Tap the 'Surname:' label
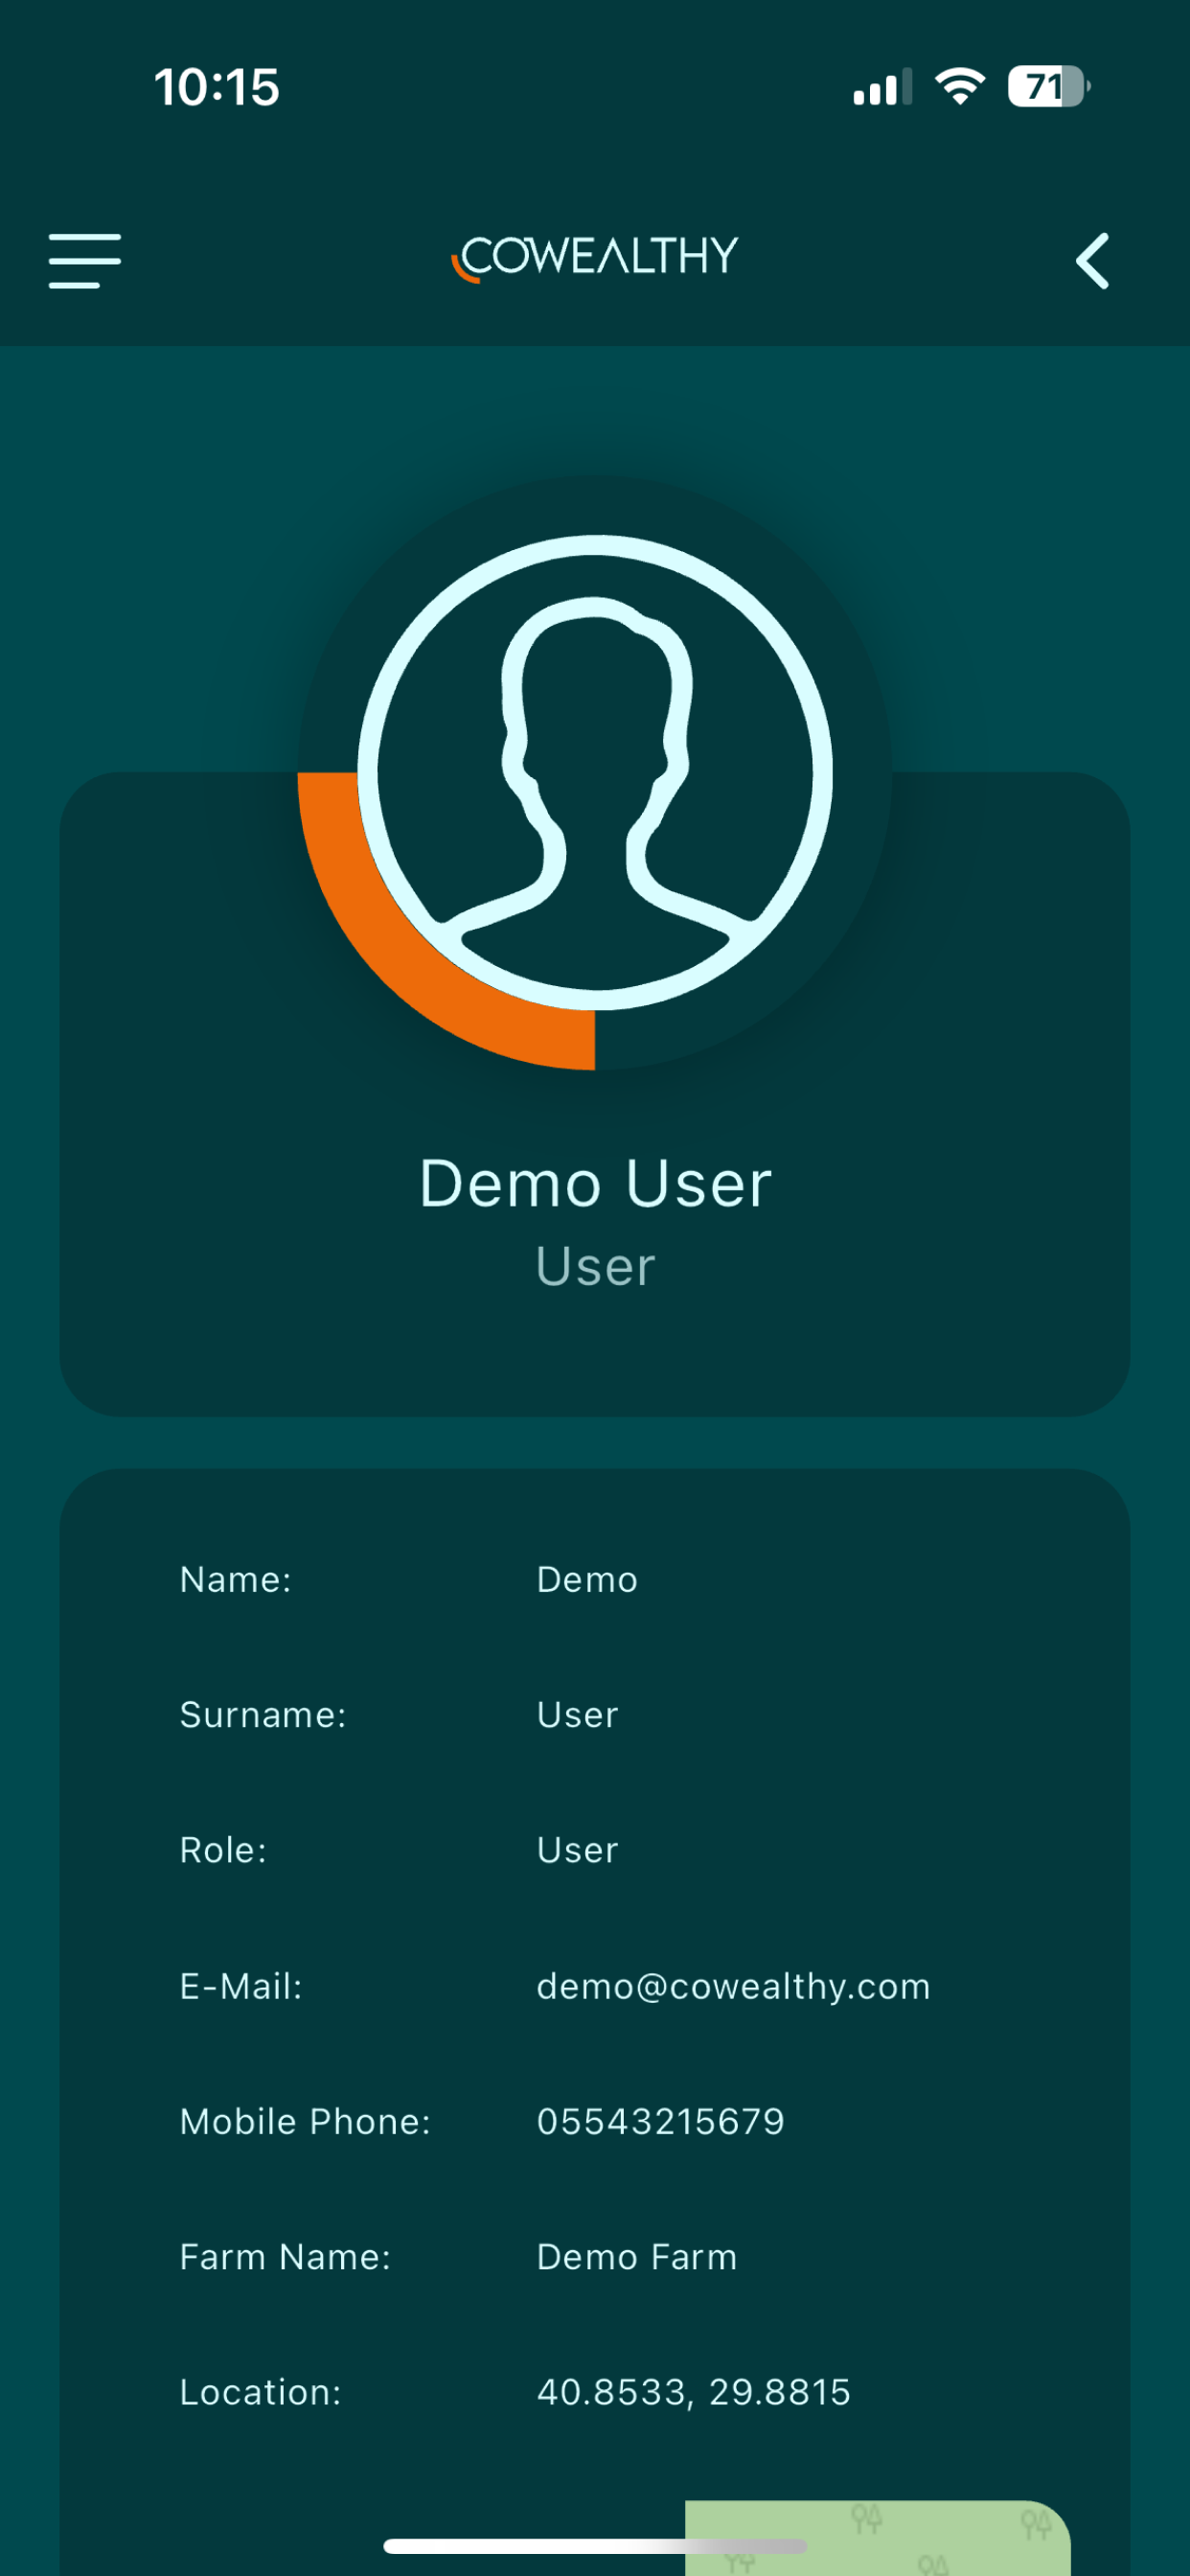Screen dimensions: 1190x2576 click(263, 1715)
